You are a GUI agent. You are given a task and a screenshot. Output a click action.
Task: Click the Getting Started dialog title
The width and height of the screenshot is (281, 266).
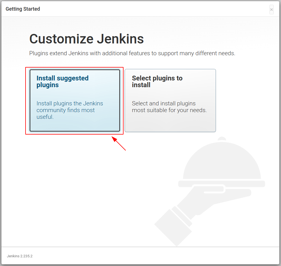point(23,9)
